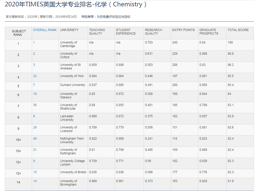The image size is (255, 191).
Task: Select the University of Oxford cell
Action: click(73, 56)
